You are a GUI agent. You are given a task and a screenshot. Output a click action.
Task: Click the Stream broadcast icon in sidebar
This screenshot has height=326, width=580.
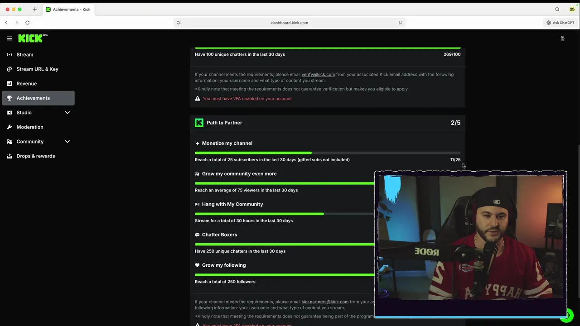coord(9,55)
